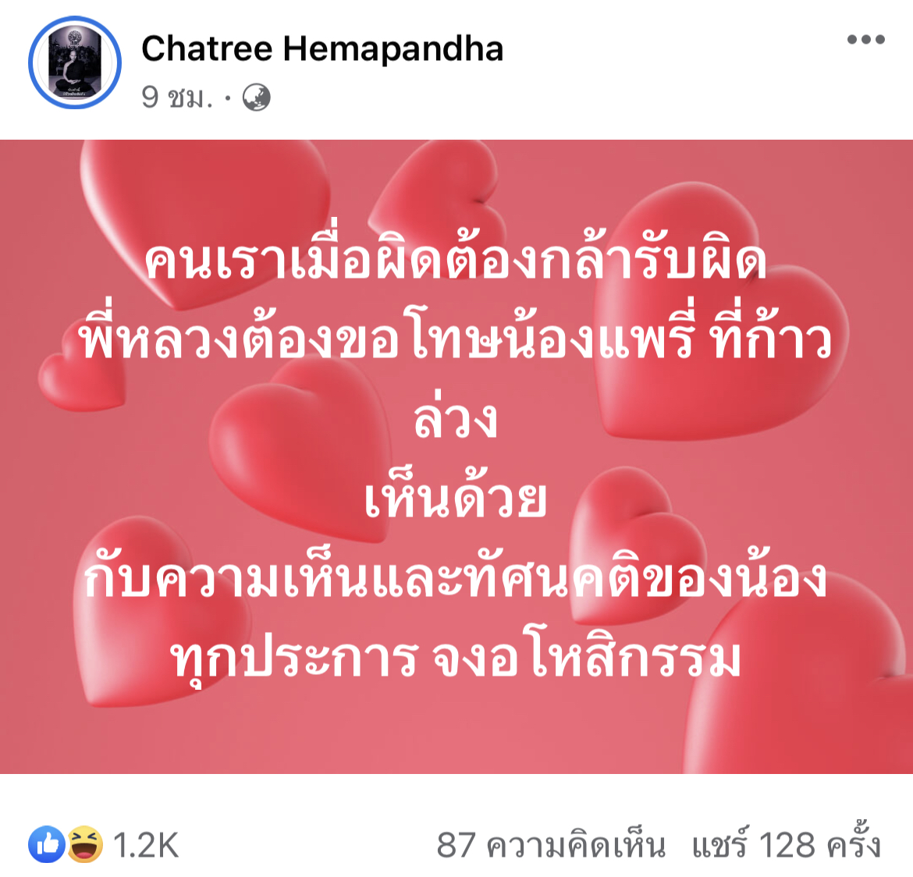The width and height of the screenshot is (913, 877).
Task: Open the 87 ความคิดเห็น comments
Action: tap(551, 845)
